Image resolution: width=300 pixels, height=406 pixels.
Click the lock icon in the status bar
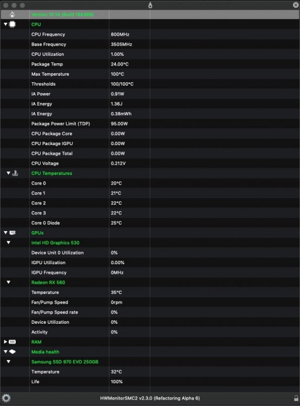296,398
